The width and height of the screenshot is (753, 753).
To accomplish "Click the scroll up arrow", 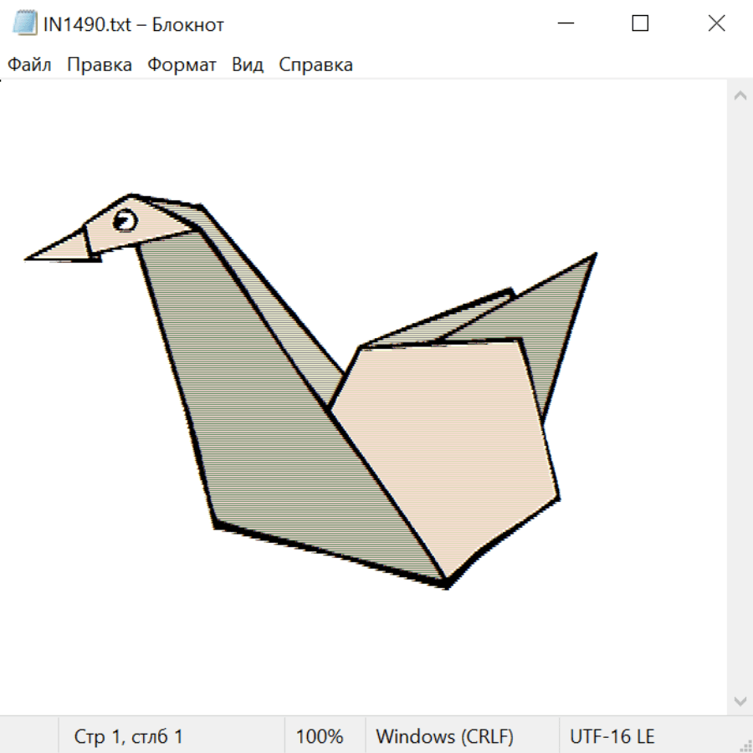I will [x=740, y=96].
